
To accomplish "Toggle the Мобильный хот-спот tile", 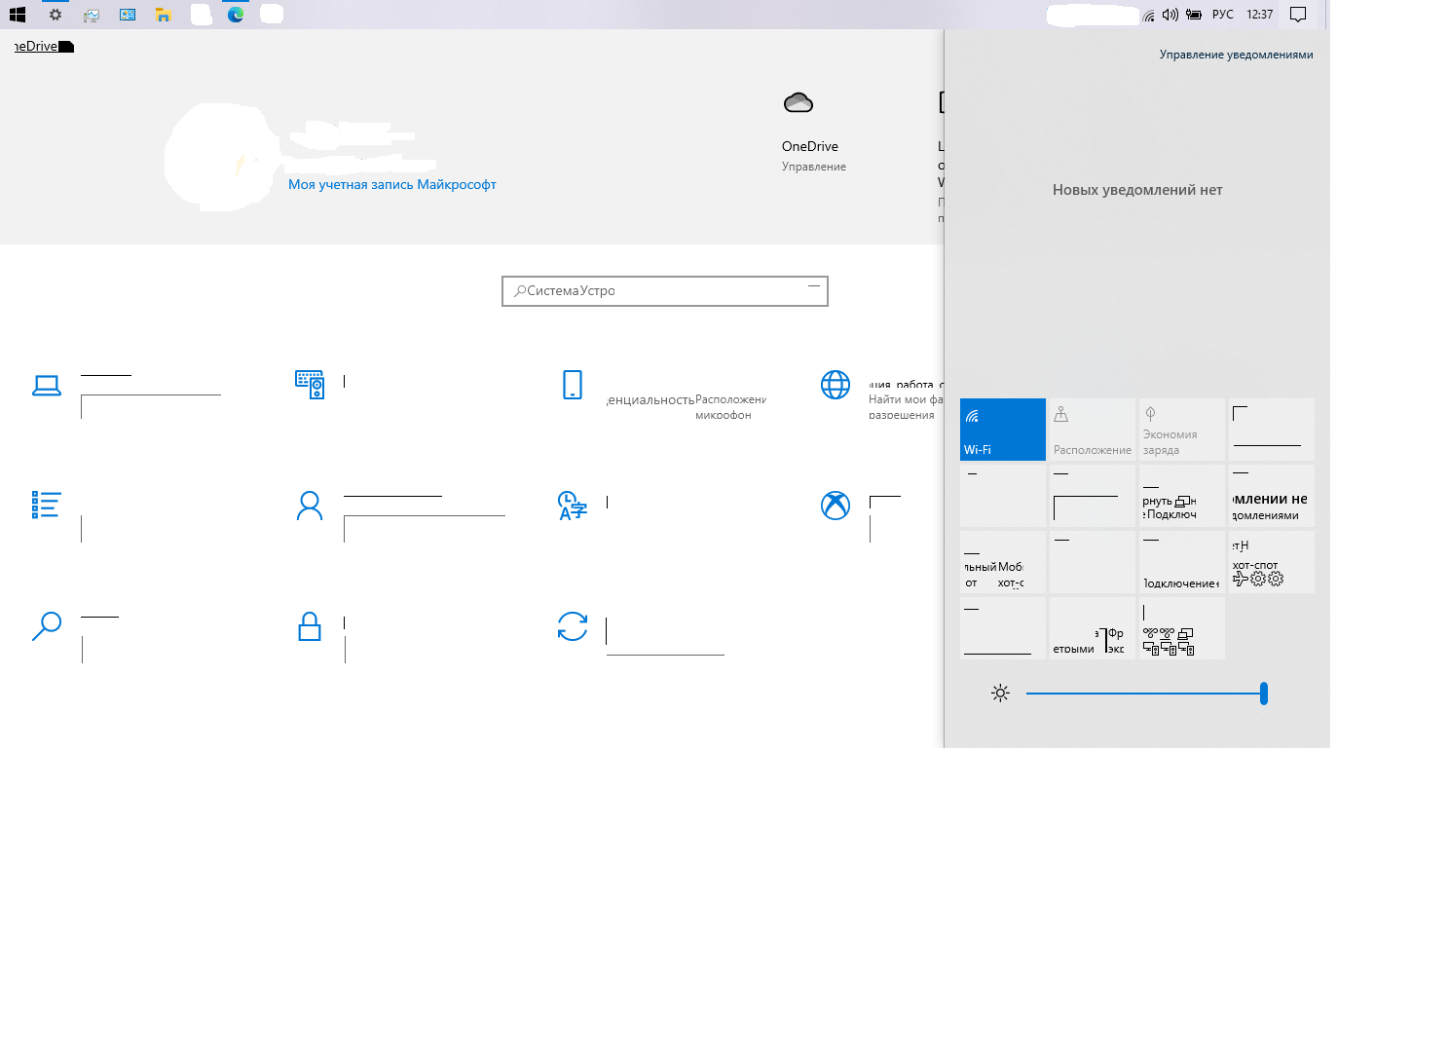I will tap(1003, 562).
